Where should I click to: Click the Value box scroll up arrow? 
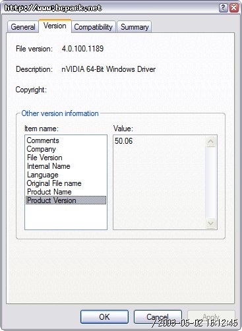point(211,141)
